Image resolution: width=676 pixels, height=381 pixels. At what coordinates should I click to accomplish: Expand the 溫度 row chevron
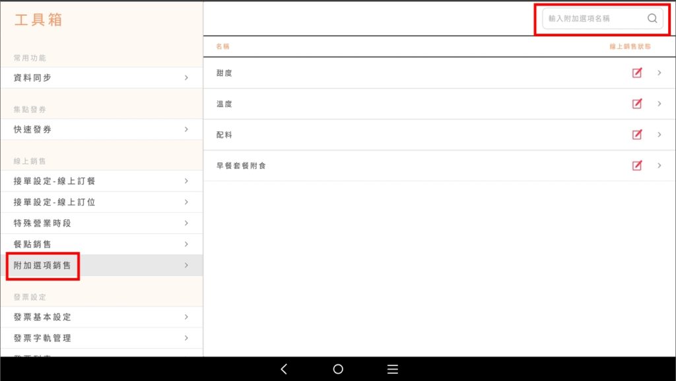(x=659, y=104)
